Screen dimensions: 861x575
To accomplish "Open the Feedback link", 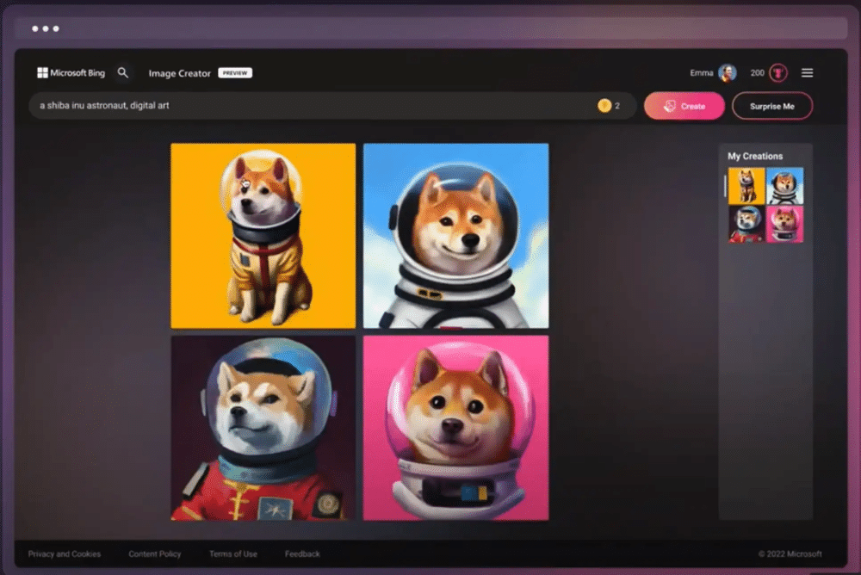I will (302, 553).
